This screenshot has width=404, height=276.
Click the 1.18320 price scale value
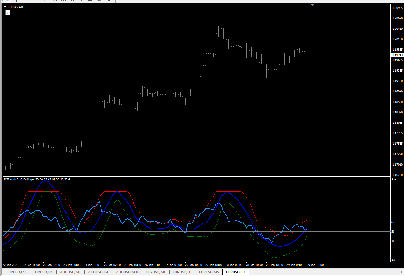coord(397,112)
